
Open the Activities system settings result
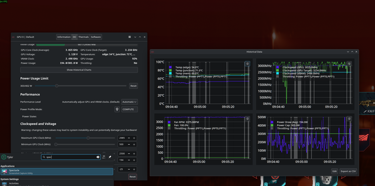tap(57, 184)
